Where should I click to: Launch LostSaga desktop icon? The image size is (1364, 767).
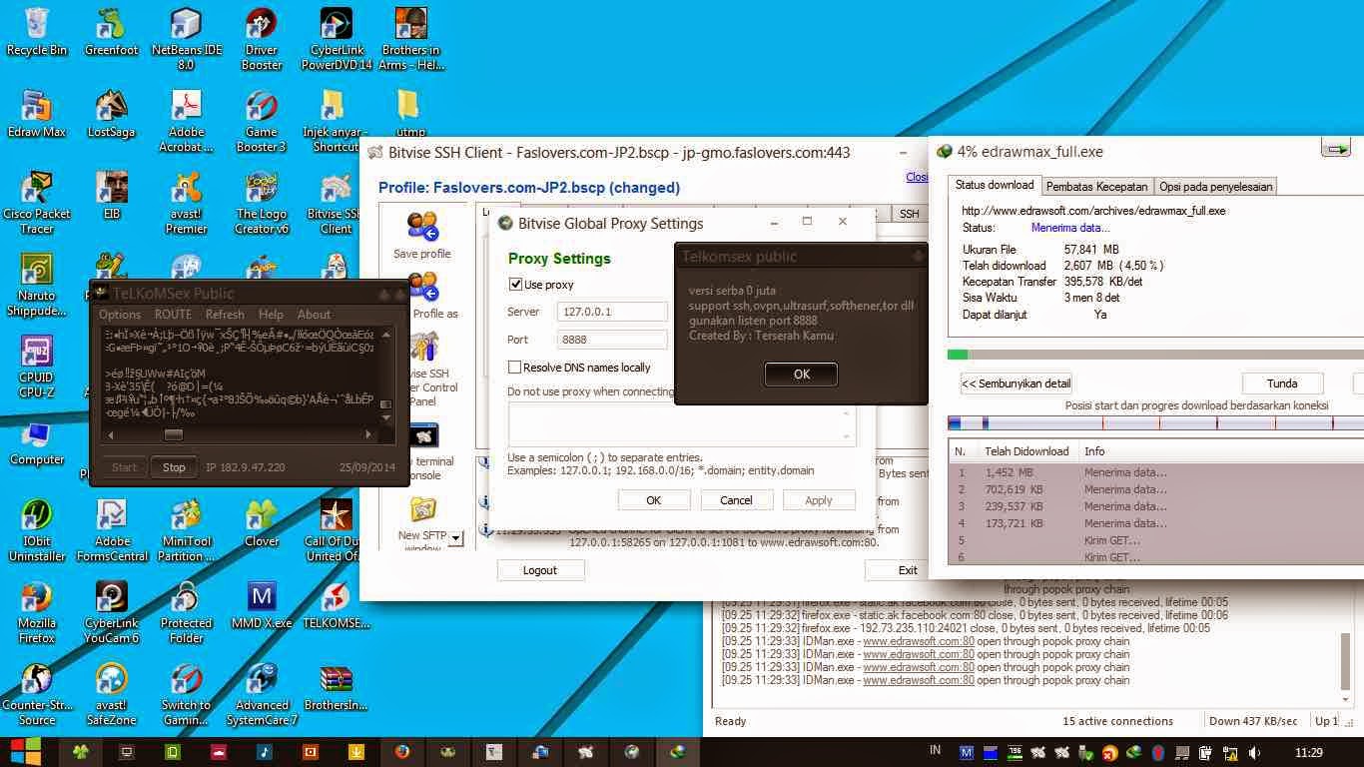click(112, 114)
